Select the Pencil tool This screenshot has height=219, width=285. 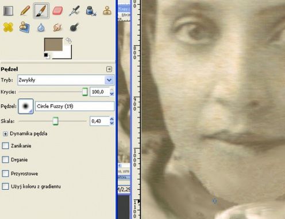[x=25, y=10]
